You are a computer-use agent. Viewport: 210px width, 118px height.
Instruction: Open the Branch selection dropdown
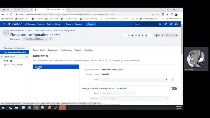tap(135, 80)
